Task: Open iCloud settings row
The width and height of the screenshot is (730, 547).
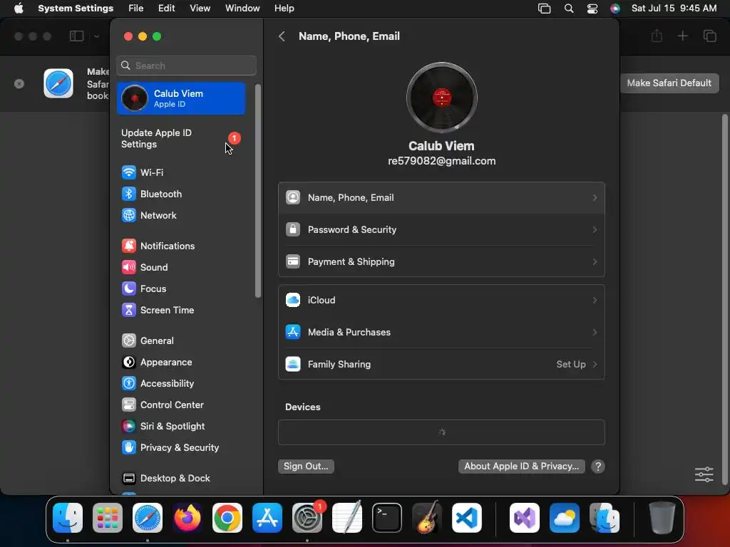Action: point(441,300)
